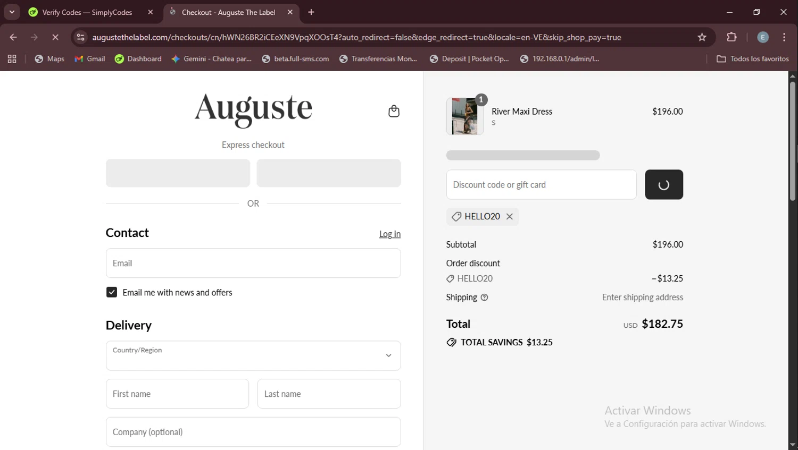The image size is (798, 450).
Task: Click the -$13.25 order discount value
Action: pyautogui.click(x=667, y=278)
